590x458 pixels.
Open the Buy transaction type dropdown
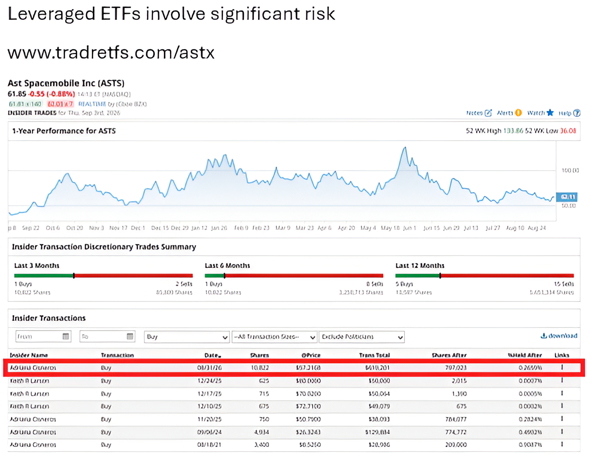(x=187, y=337)
